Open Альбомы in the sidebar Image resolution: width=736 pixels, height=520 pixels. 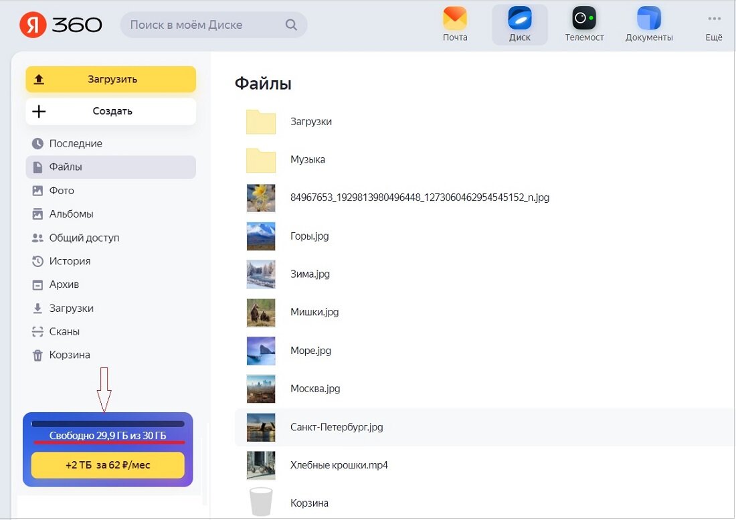[111, 214]
